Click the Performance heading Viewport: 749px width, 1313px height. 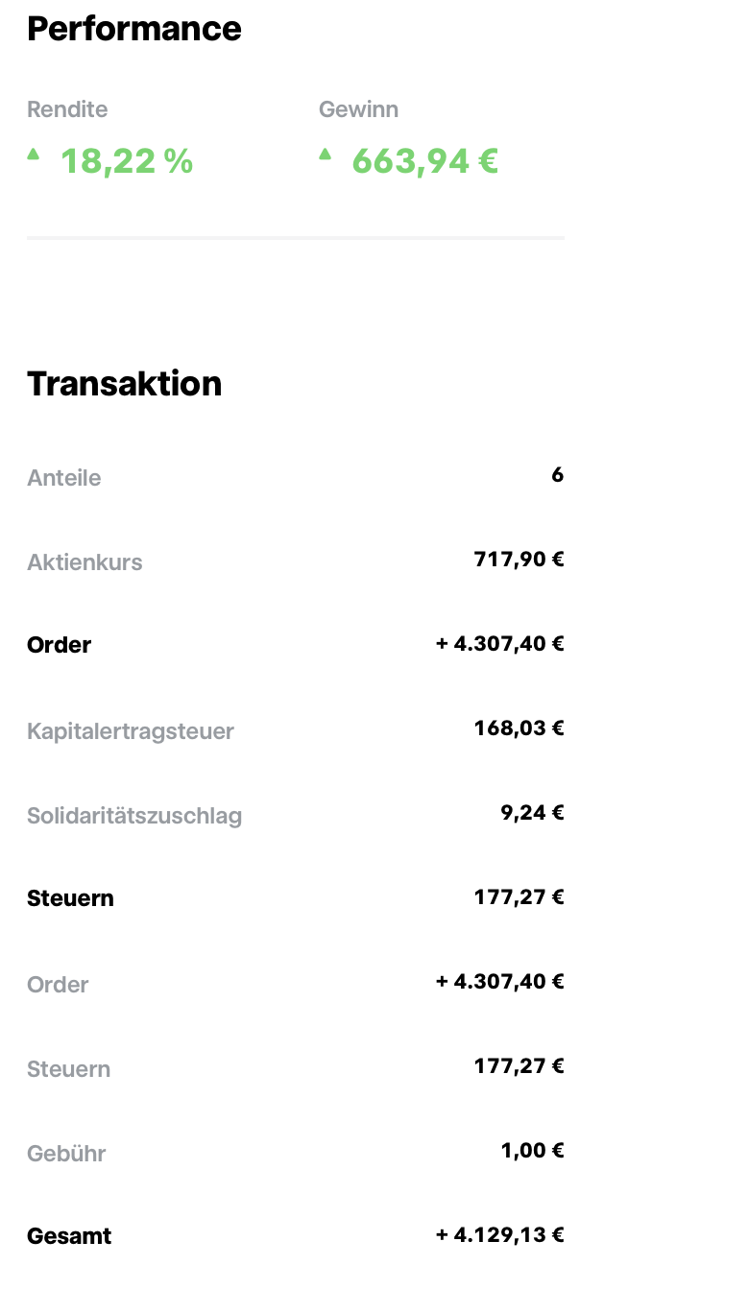(x=134, y=29)
